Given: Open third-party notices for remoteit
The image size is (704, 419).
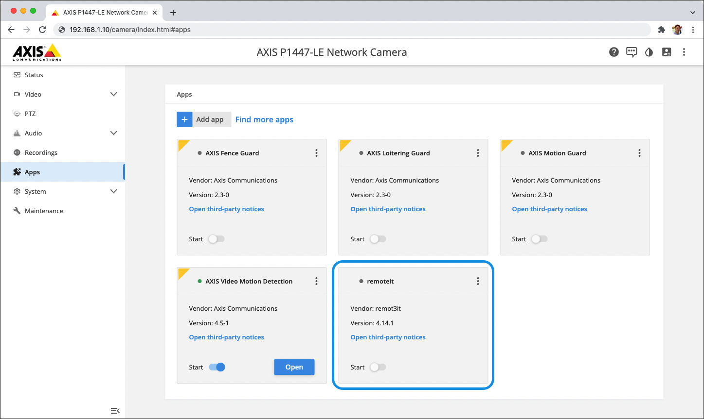Looking at the screenshot, I should point(388,337).
